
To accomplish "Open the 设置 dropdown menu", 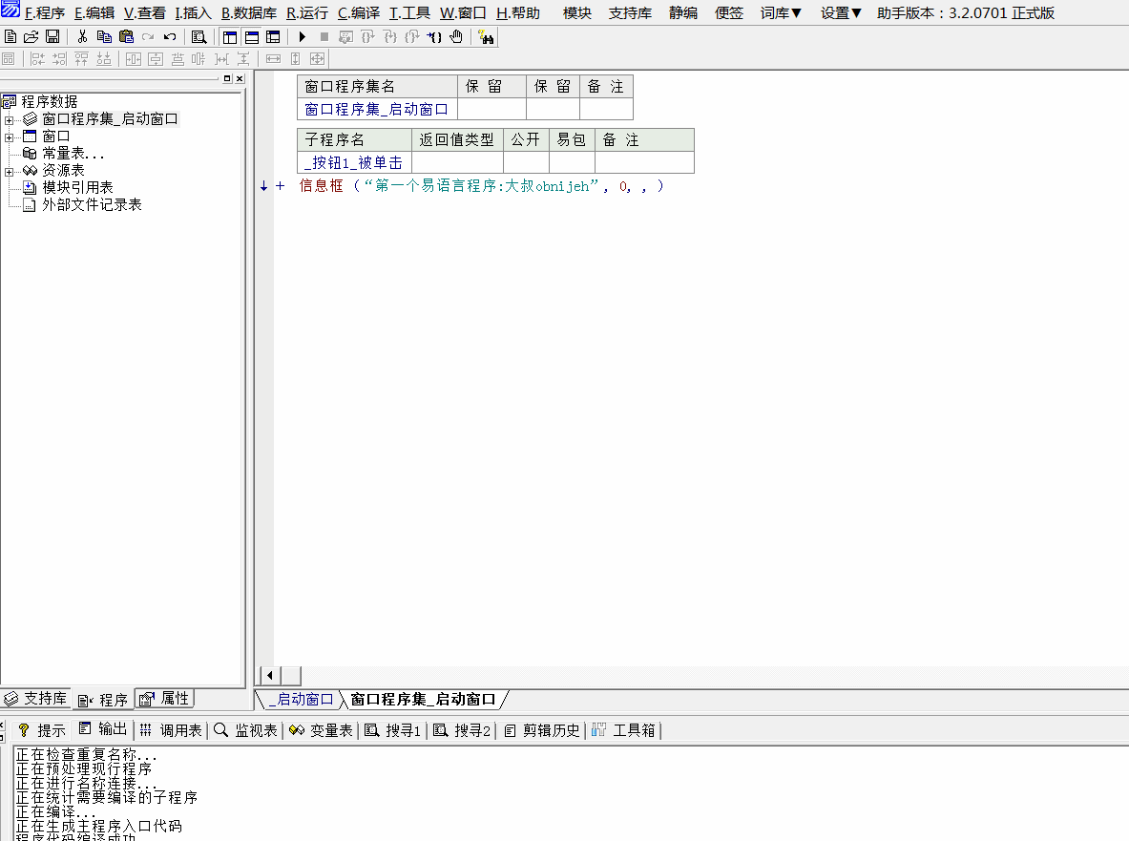I will pyautogui.click(x=841, y=13).
